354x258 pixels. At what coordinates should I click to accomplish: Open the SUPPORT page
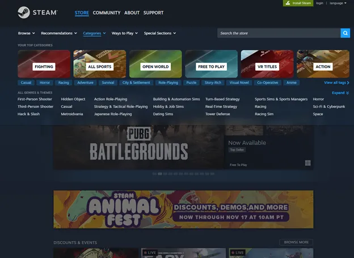tap(153, 13)
